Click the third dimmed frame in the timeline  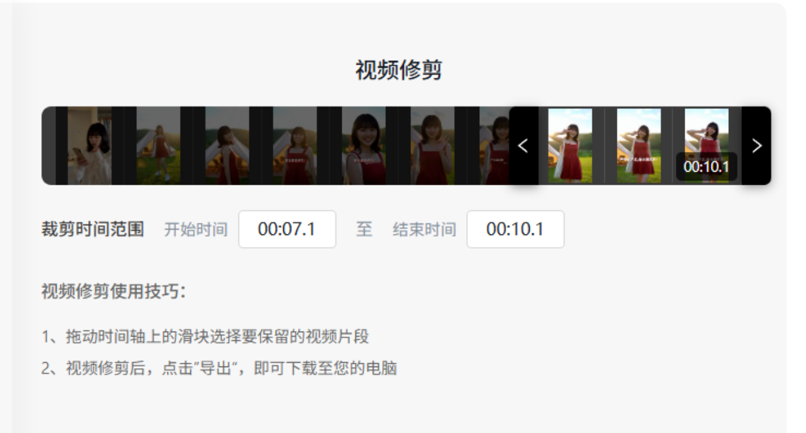227,146
